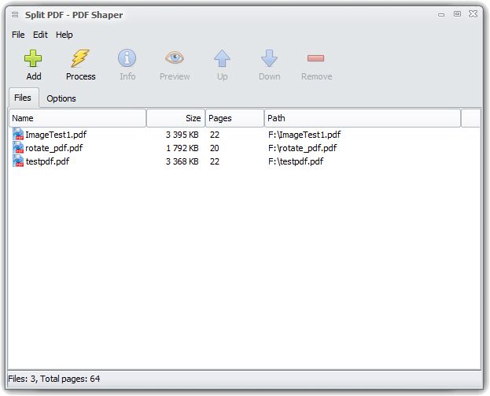Select the testpdf.pdf file name
Image resolution: width=490 pixels, height=396 pixels.
click(47, 161)
